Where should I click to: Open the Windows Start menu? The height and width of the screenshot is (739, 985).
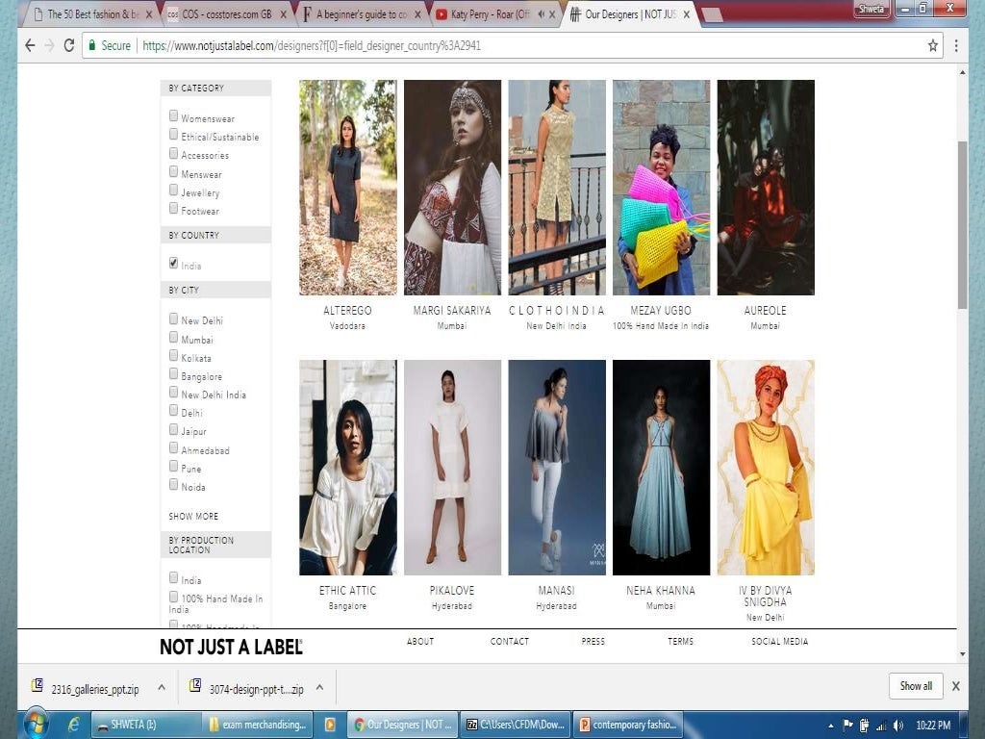[36, 725]
